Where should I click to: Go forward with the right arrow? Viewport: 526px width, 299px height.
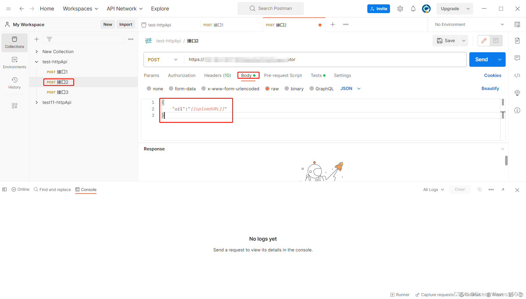32,9
